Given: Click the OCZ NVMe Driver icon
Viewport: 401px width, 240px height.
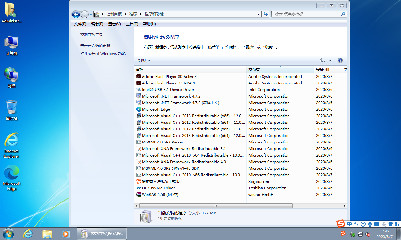Looking at the screenshot, I should pos(139,188).
